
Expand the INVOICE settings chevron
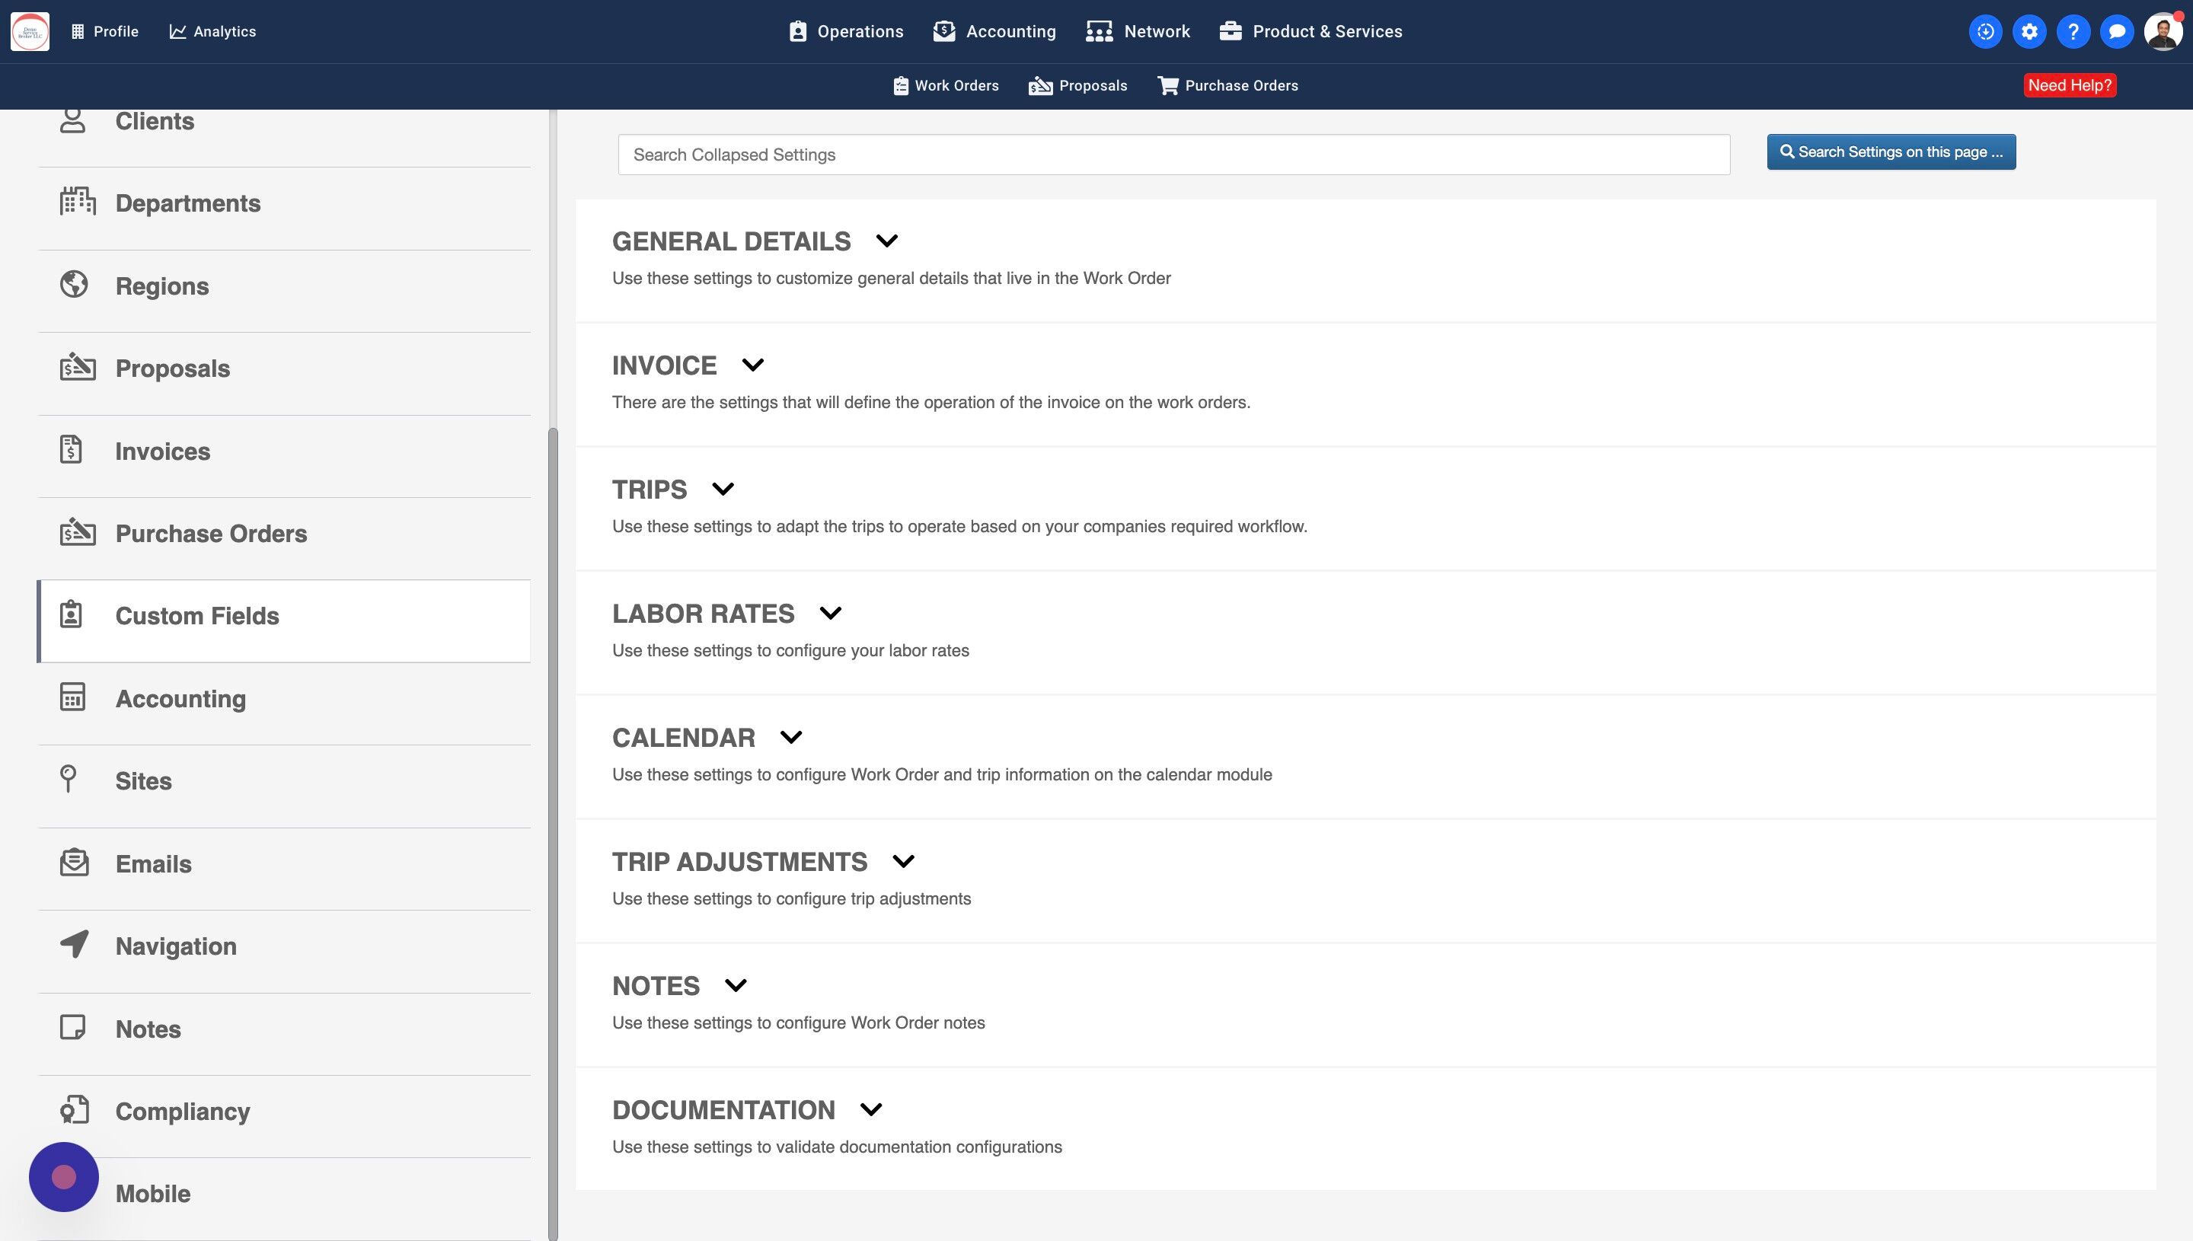[752, 365]
